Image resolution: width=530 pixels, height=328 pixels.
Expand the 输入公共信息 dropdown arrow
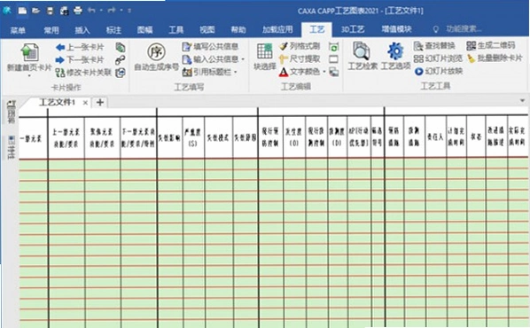click(x=243, y=59)
